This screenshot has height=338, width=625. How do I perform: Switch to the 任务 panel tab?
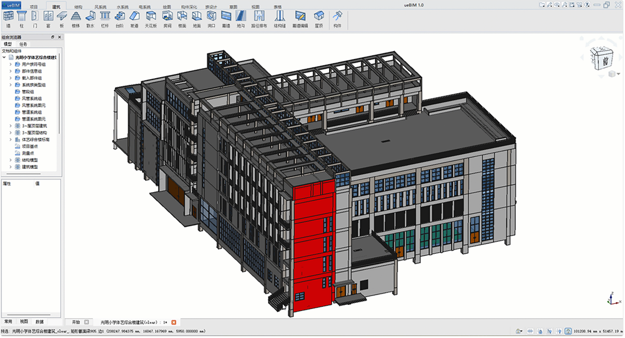[23, 45]
